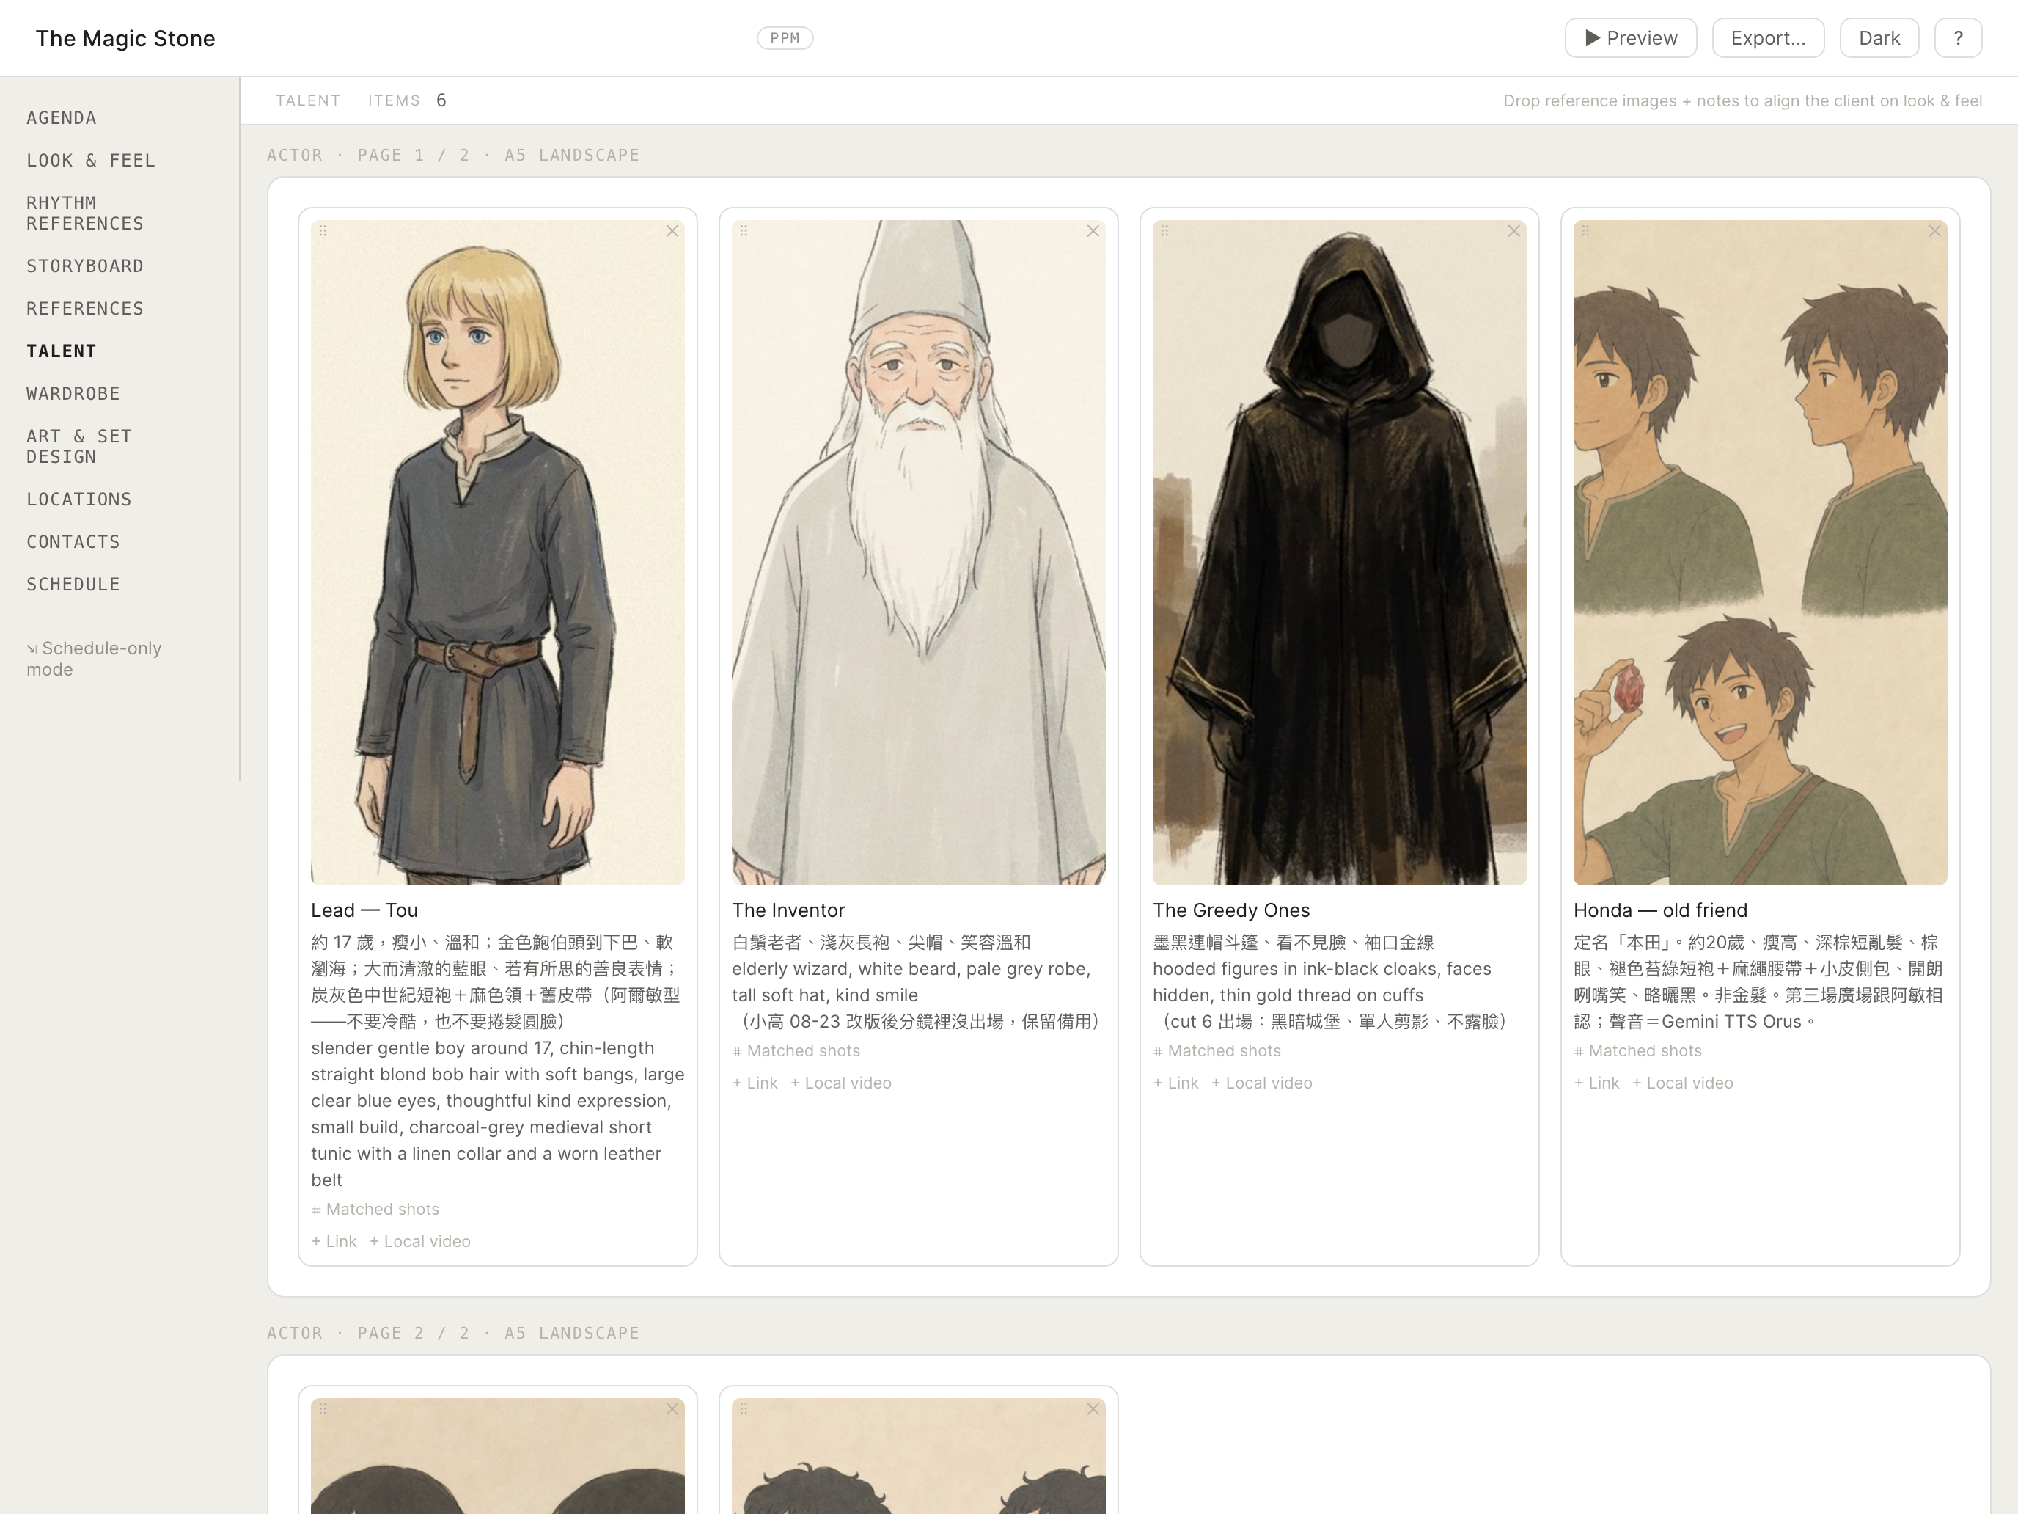Remove the first page 2 card with X
The width and height of the screenshot is (2018, 1514).
672,1409
